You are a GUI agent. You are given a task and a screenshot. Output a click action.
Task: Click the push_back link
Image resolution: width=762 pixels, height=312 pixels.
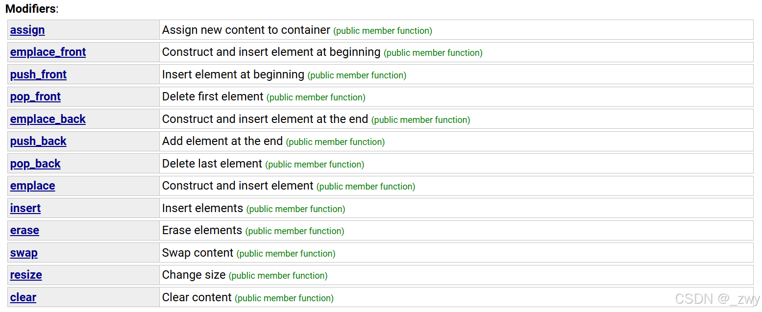point(38,141)
